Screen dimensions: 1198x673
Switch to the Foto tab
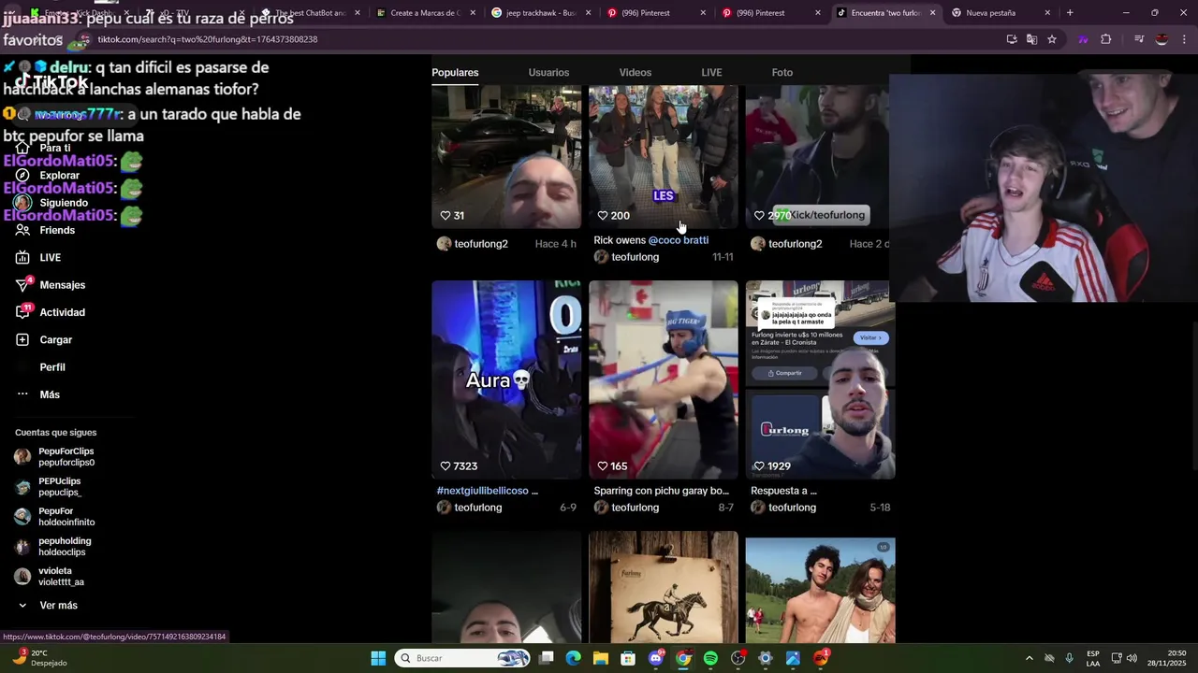coord(782,73)
